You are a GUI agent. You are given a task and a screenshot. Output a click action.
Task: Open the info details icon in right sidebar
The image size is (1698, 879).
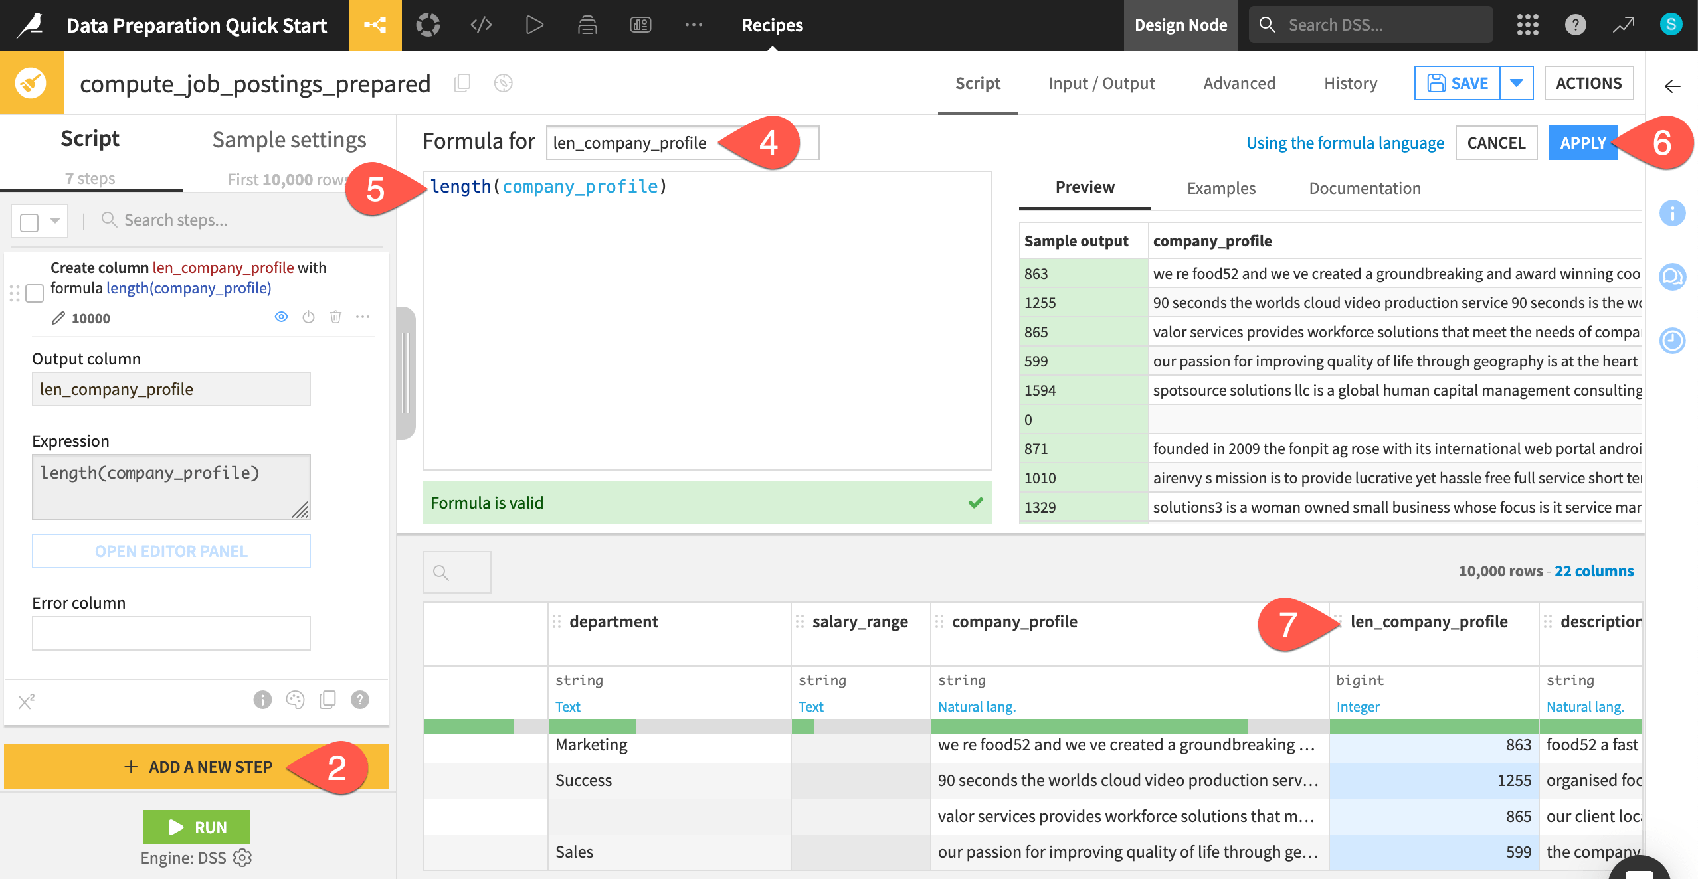[x=1672, y=214]
